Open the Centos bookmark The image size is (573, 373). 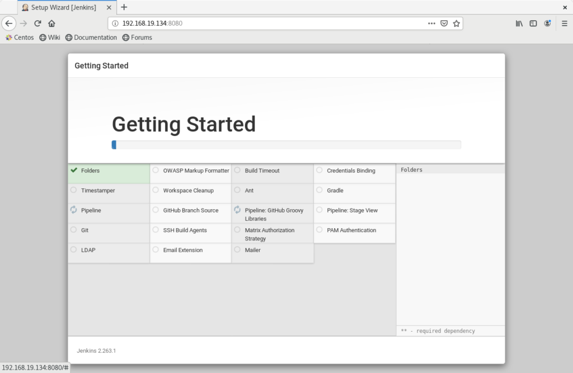pyautogui.click(x=20, y=37)
